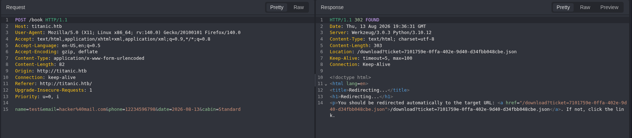This screenshot has height=138, width=632.
Task: Collapse the html tag on response line 11
Action: pyautogui.click(x=326, y=84)
